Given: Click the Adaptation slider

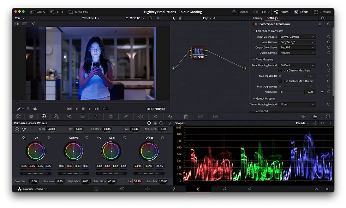Looking at the screenshot, I should pos(281,92).
